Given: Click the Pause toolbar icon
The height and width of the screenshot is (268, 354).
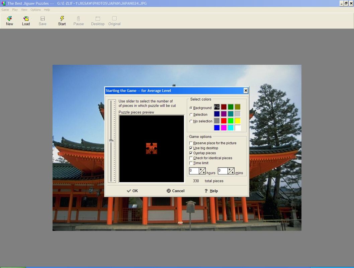Looking at the screenshot, I should coord(79,19).
